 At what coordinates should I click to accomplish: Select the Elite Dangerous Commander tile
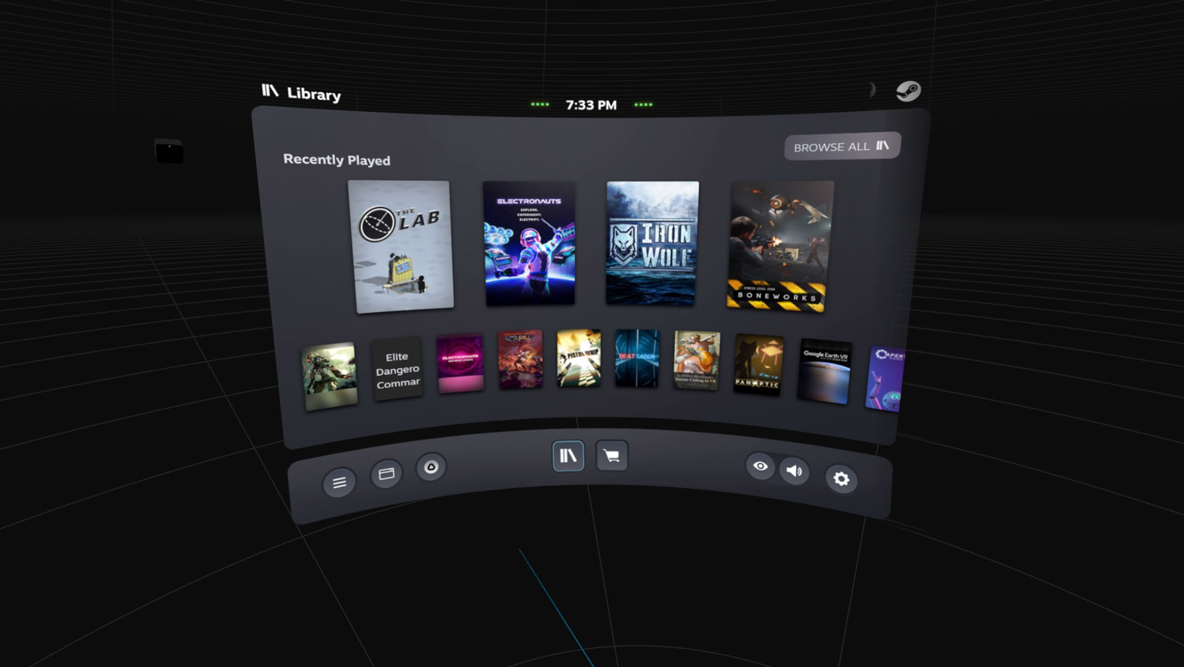coord(397,370)
